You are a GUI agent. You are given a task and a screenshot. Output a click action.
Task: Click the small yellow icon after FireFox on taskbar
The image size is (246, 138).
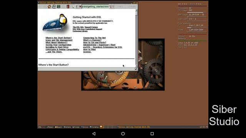101,127
